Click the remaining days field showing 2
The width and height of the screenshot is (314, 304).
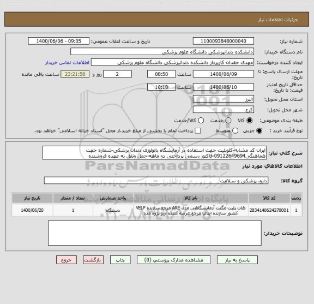(x=117, y=74)
